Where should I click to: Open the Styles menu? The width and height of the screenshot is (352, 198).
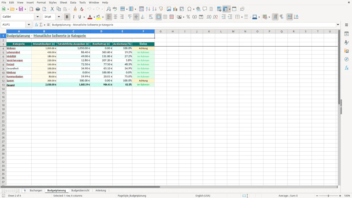[x=53, y=2]
